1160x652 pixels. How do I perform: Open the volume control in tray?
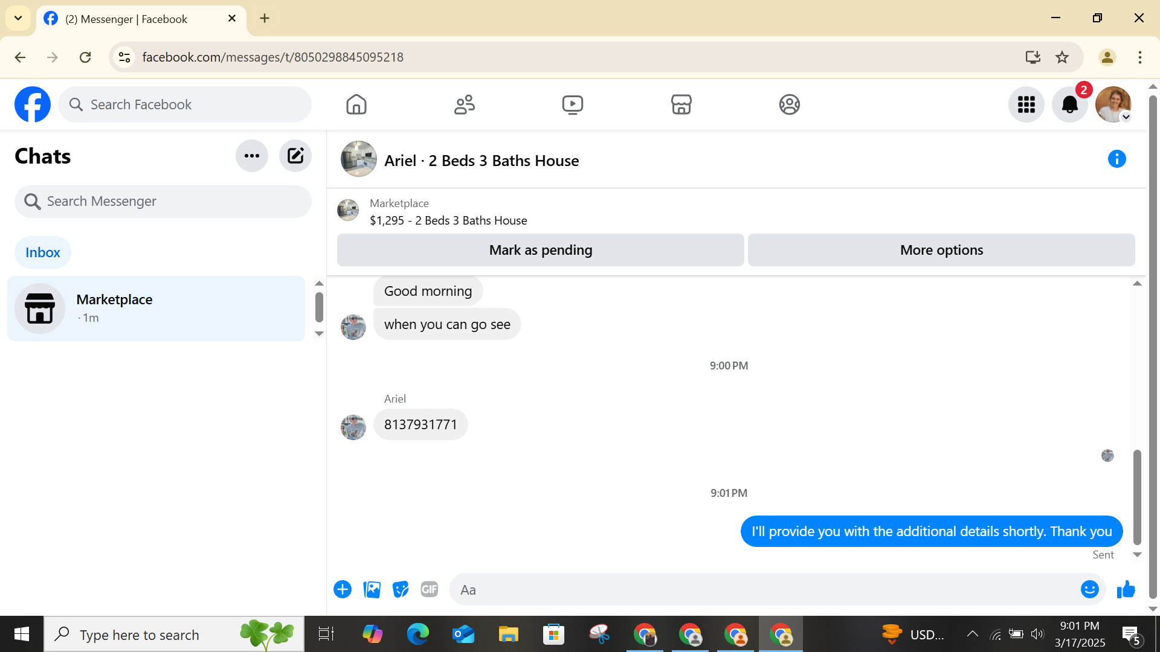[1037, 634]
